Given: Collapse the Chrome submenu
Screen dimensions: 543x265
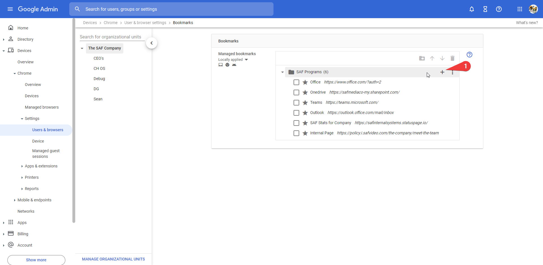Looking at the screenshot, I should pos(15,74).
